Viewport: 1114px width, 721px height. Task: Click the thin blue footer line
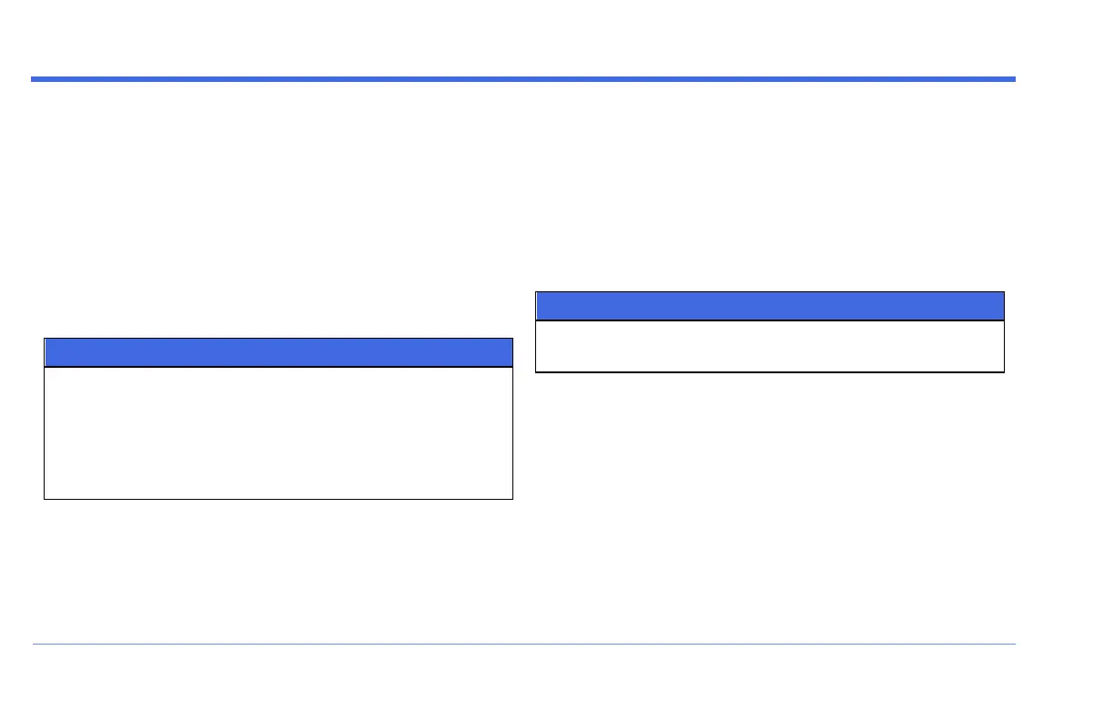(522, 645)
